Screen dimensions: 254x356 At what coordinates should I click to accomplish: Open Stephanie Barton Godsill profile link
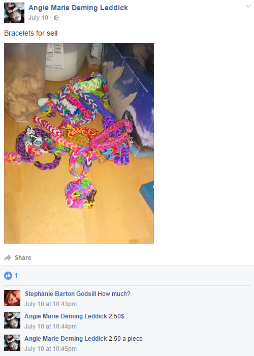pyautogui.click(x=60, y=294)
